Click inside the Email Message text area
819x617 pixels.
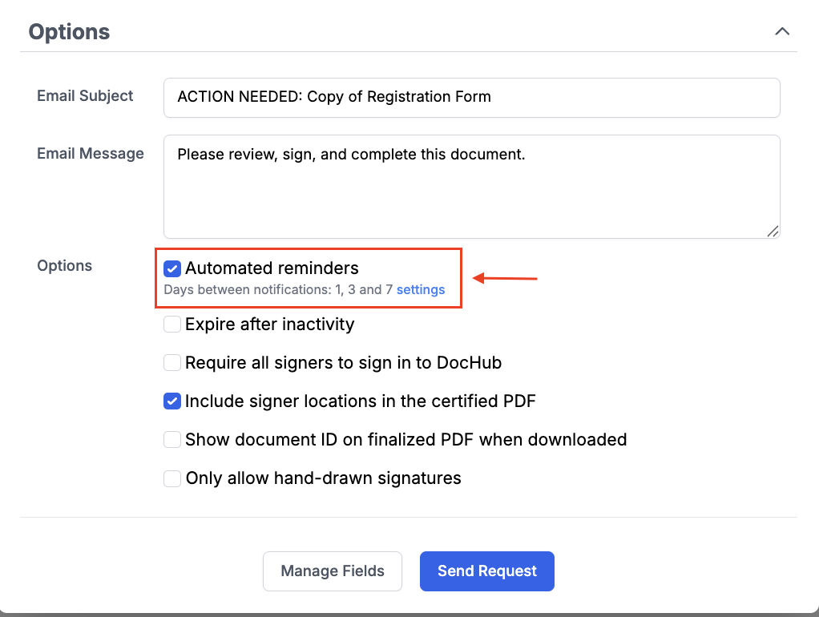[x=471, y=186]
